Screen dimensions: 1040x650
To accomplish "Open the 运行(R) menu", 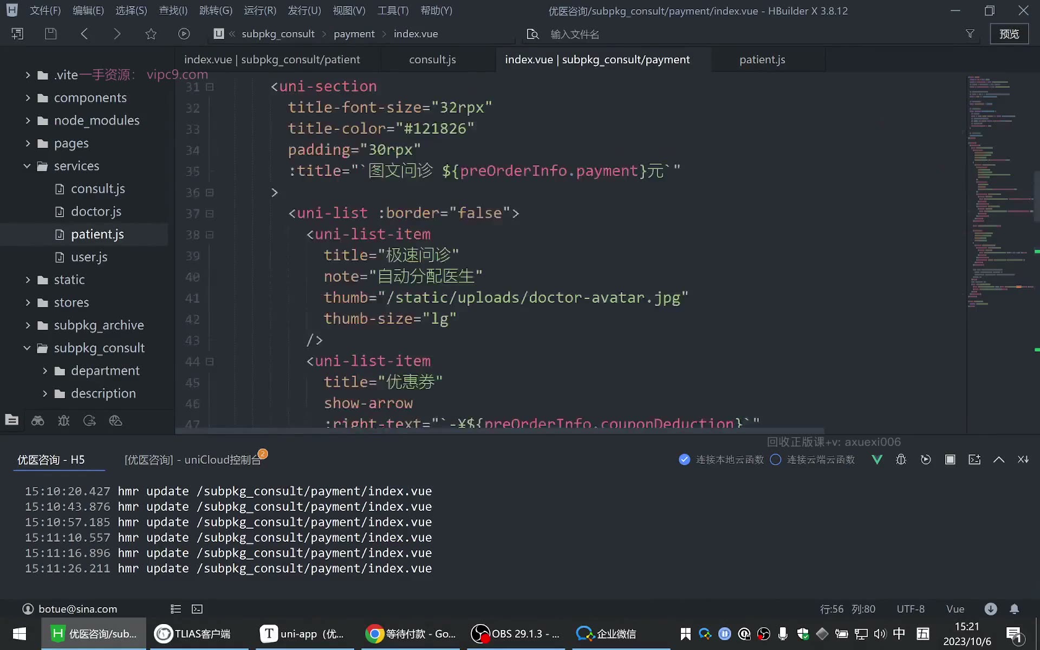I will (x=260, y=10).
